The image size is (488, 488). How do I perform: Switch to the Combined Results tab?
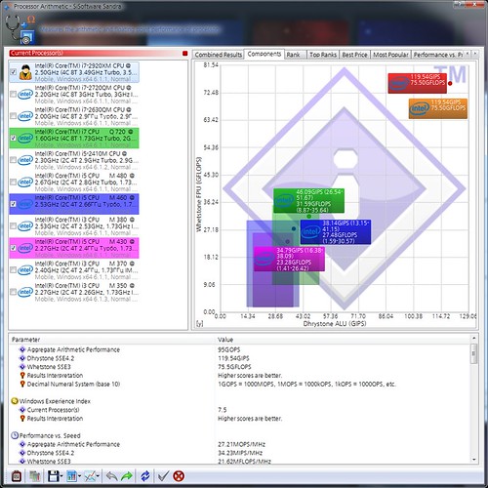[219, 55]
